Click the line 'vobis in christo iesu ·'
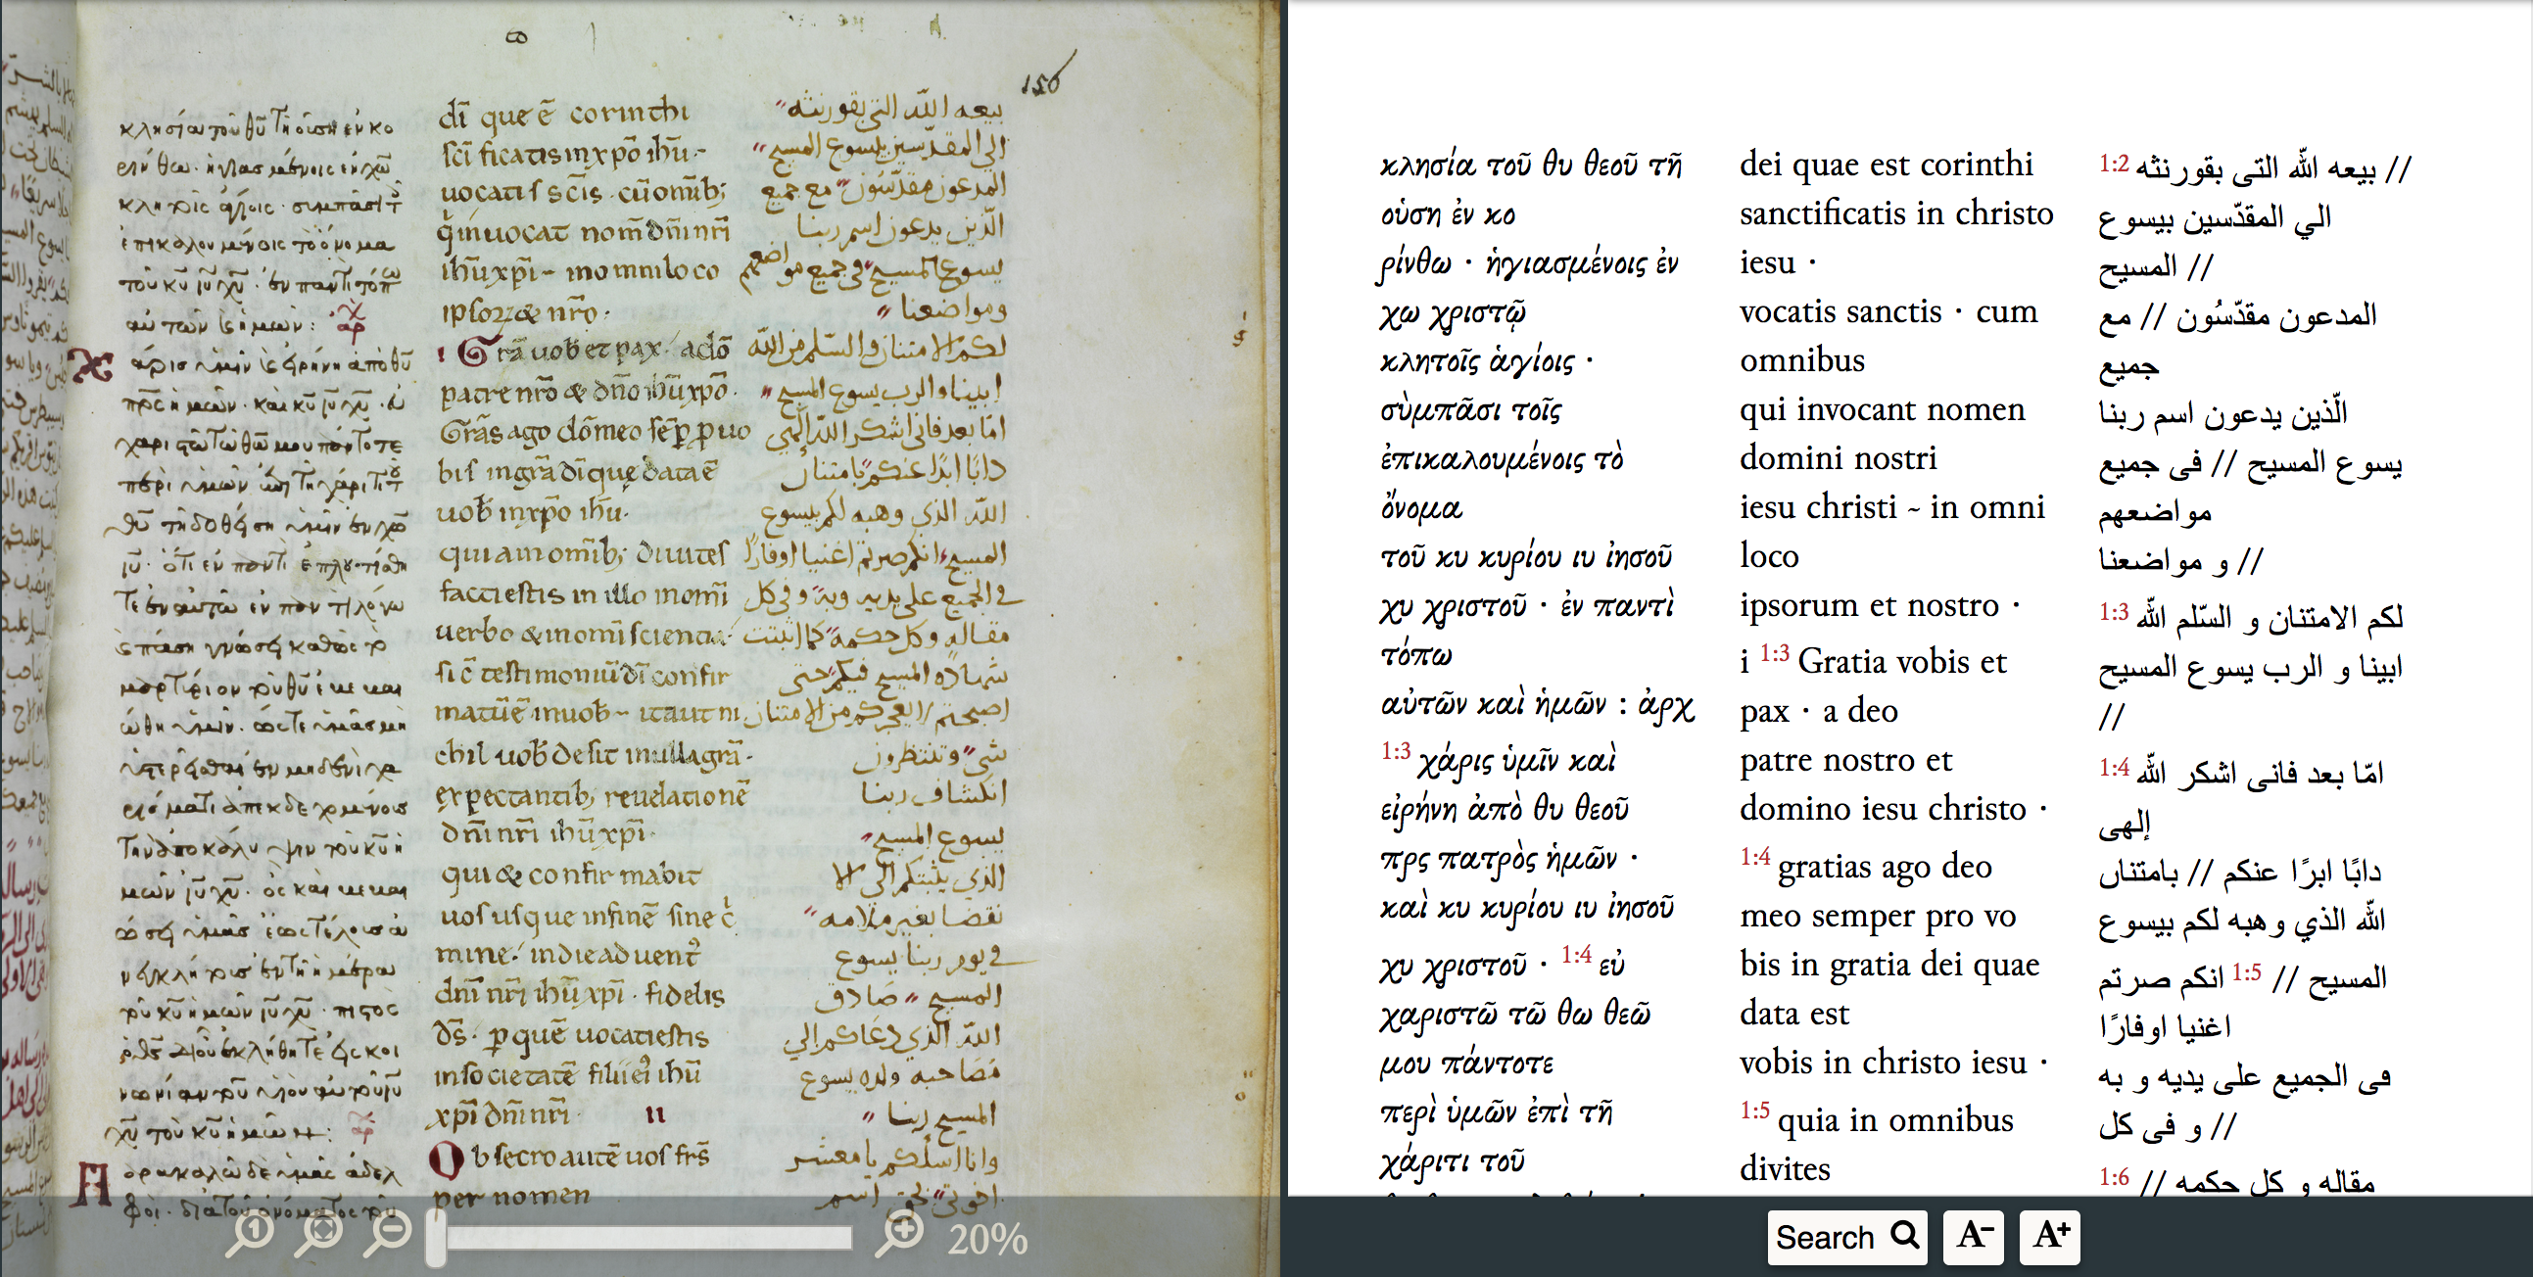 coord(1893,1062)
